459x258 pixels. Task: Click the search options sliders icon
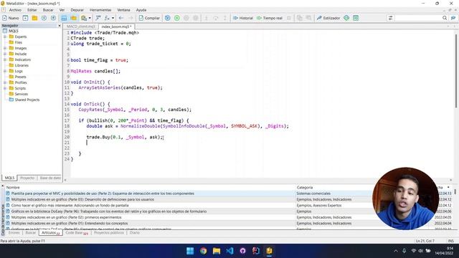[x=390, y=18]
